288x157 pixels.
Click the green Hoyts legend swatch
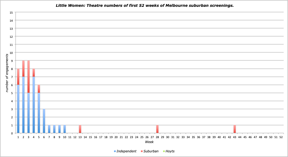point(163,151)
